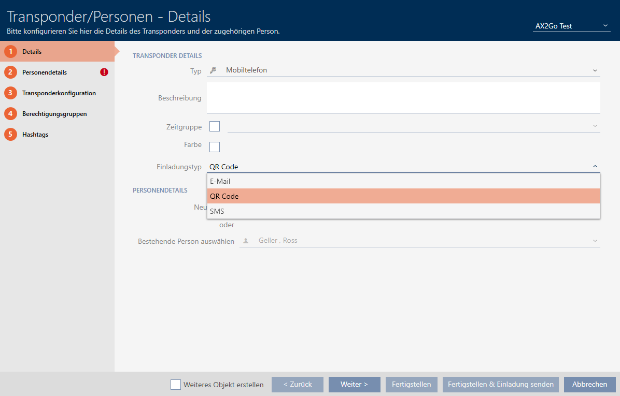This screenshot has height=396, width=620.
Task: Click step number 3 circle icon
Action: (10, 93)
